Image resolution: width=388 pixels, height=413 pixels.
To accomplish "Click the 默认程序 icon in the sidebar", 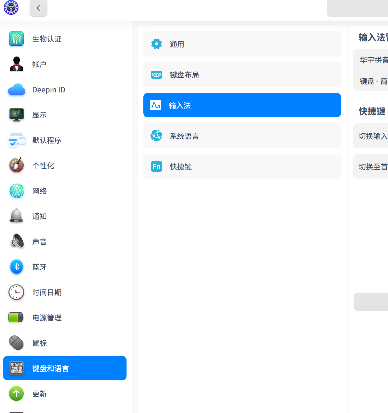I will [x=17, y=140].
